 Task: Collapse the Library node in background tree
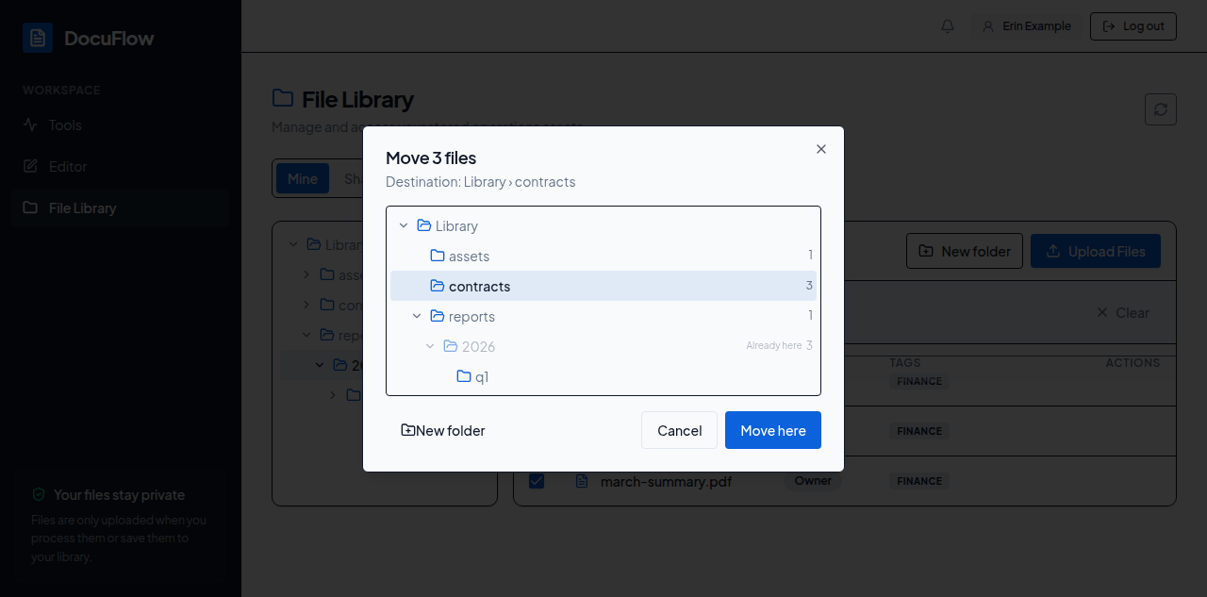(293, 244)
